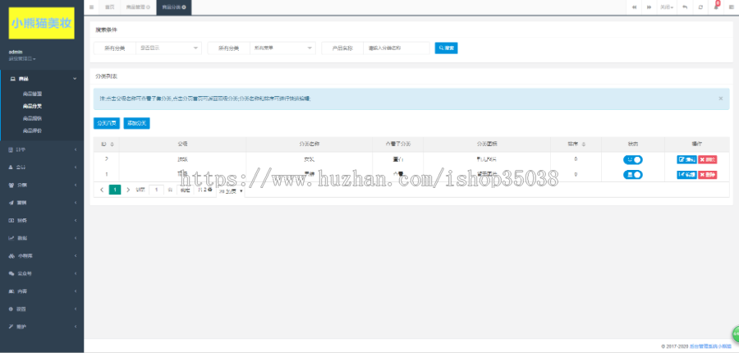Focus the 产品名称 category name input field
The width and height of the screenshot is (739, 353).
397,48
